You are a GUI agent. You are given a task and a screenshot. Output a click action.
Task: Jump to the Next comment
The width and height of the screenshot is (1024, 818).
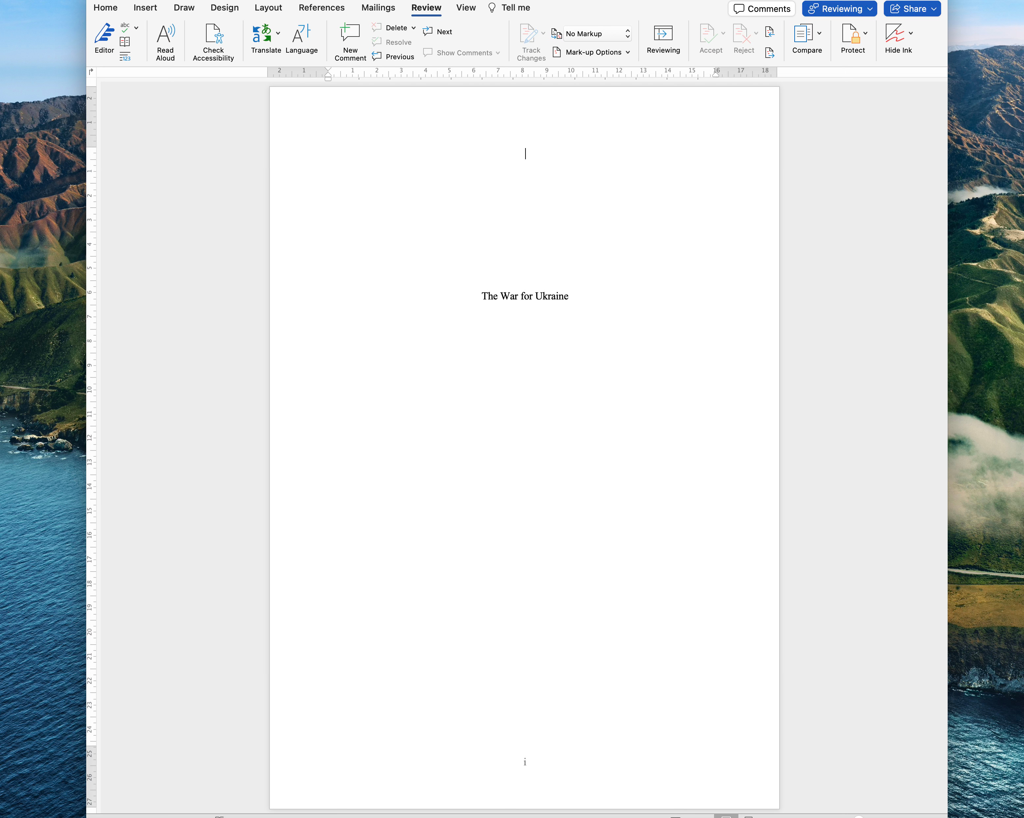[438, 32]
